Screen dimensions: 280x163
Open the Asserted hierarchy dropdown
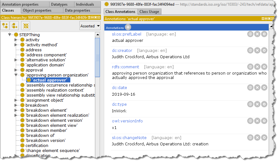90,26
